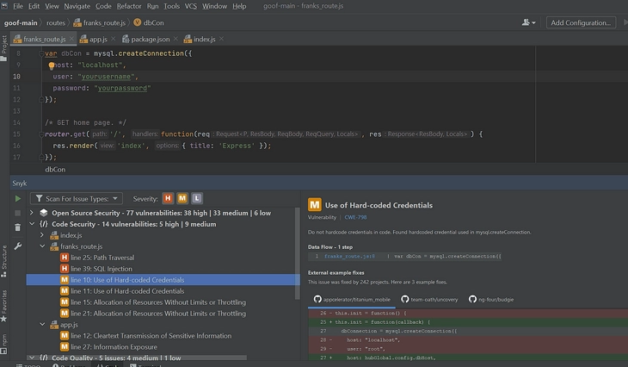Fold code block at line 8 gutter

(41, 53)
